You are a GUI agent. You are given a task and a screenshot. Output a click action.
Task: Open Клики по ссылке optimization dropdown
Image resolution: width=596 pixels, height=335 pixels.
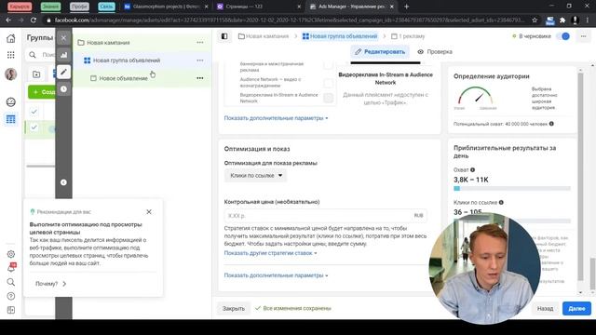coord(256,176)
